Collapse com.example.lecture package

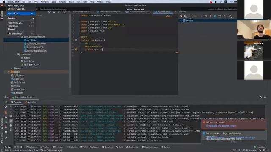[18, 37]
